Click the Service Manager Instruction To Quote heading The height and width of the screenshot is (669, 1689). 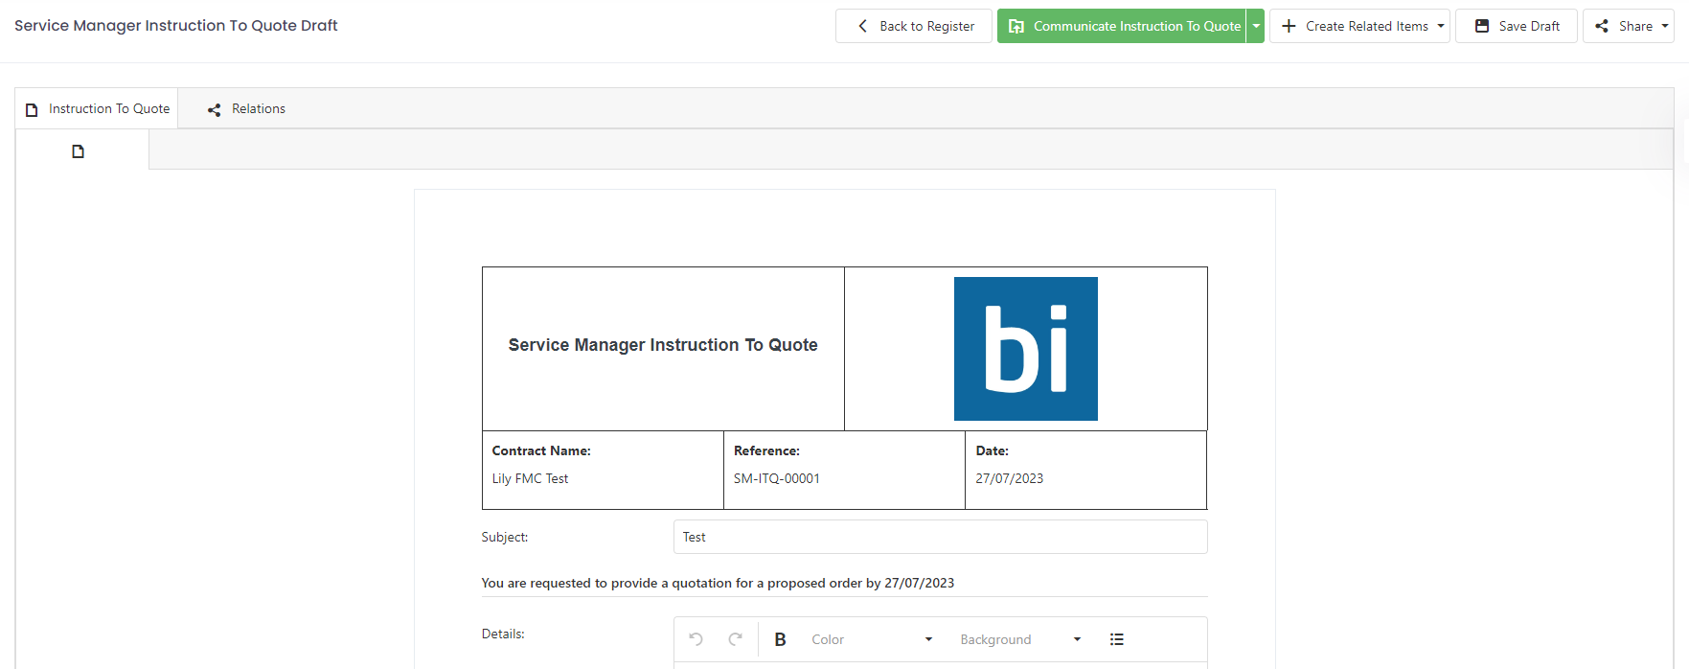point(663,345)
